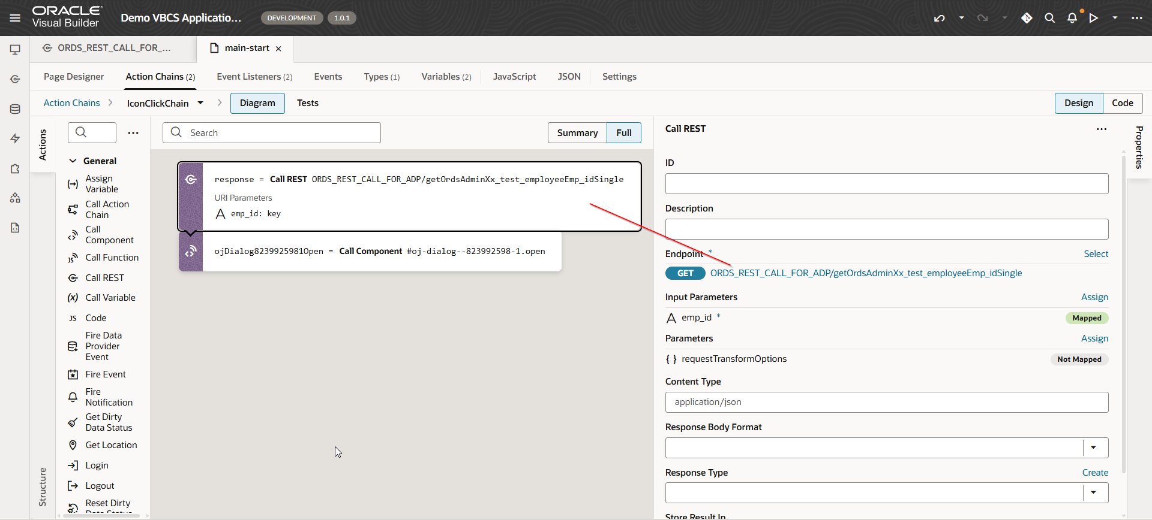This screenshot has height=520, width=1152.
Task: Click the header search magnifier icon
Action: (x=1049, y=18)
